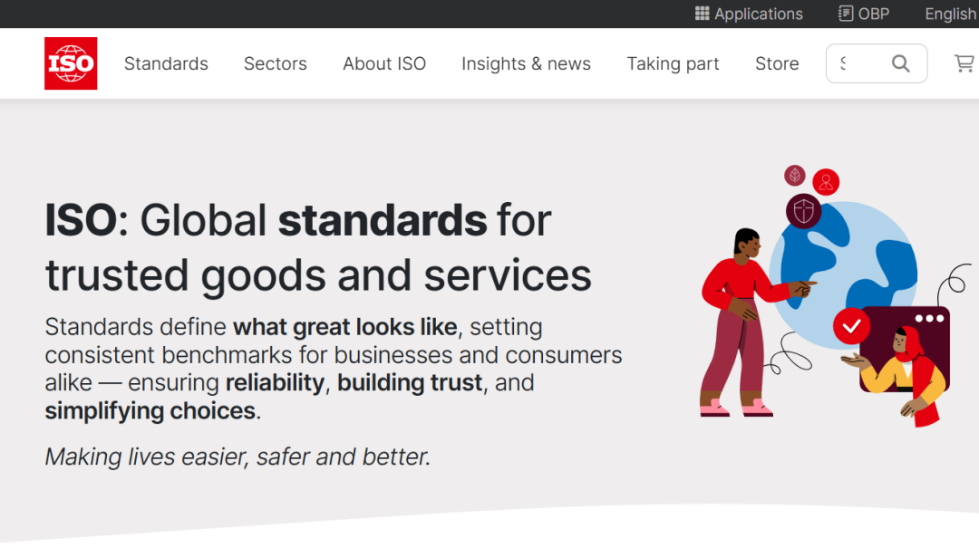Select the Taking part menu item
This screenshot has width=979, height=548.
673,63
